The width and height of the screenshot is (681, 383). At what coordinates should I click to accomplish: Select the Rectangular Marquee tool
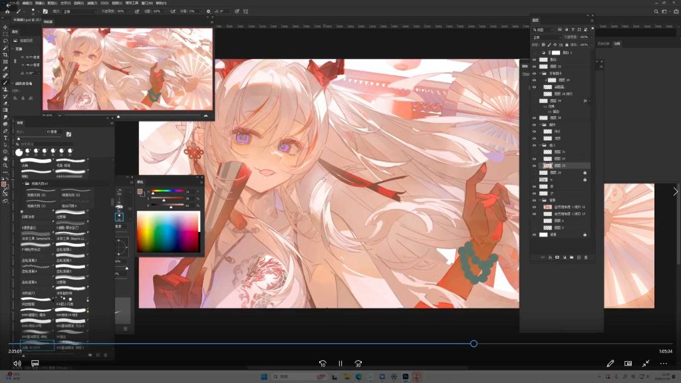(5, 34)
